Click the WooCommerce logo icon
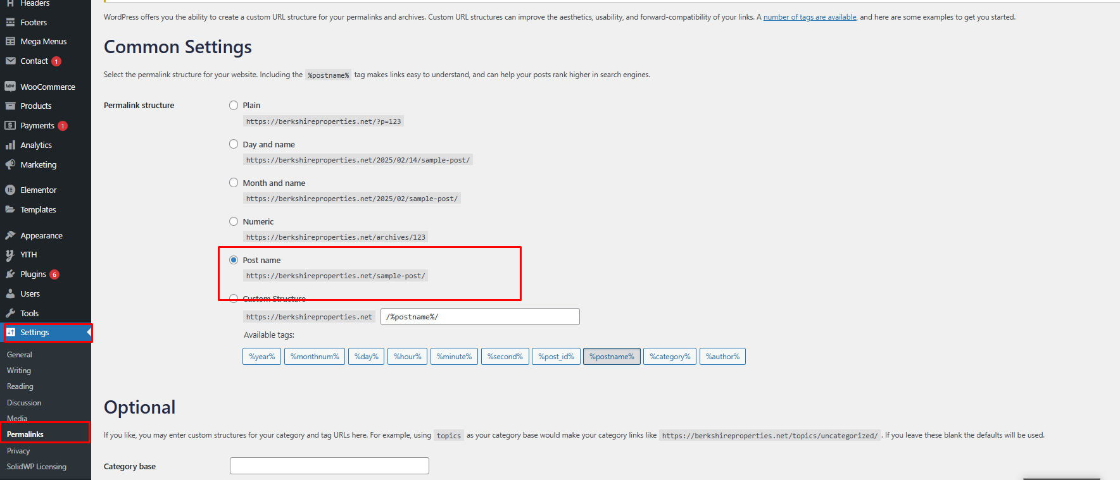This screenshot has height=480, width=1120. point(10,87)
